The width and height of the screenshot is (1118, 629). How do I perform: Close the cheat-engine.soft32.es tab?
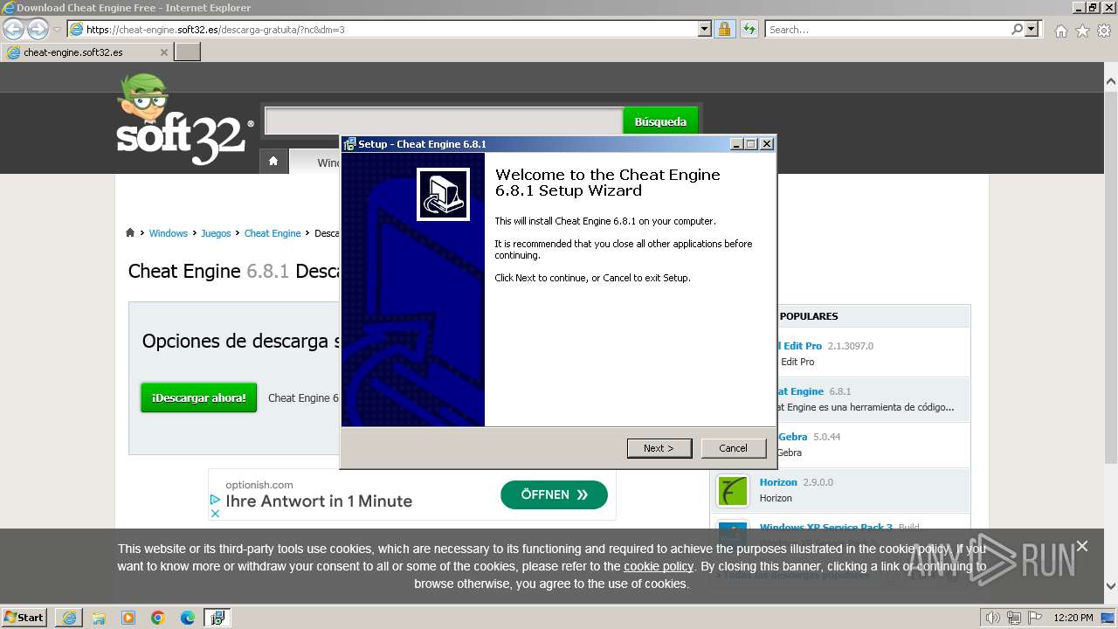pyautogui.click(x=163, y=52)
